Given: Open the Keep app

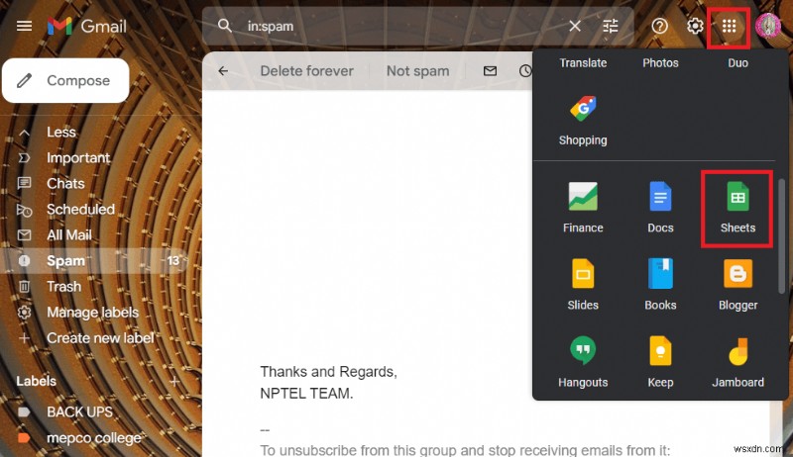Looking at the screenshot, I should (660, 362).
